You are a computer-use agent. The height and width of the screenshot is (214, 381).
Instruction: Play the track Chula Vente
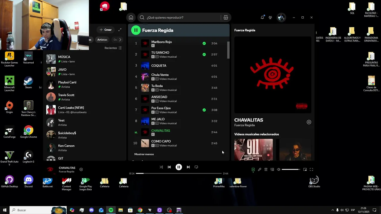point(179,77)
